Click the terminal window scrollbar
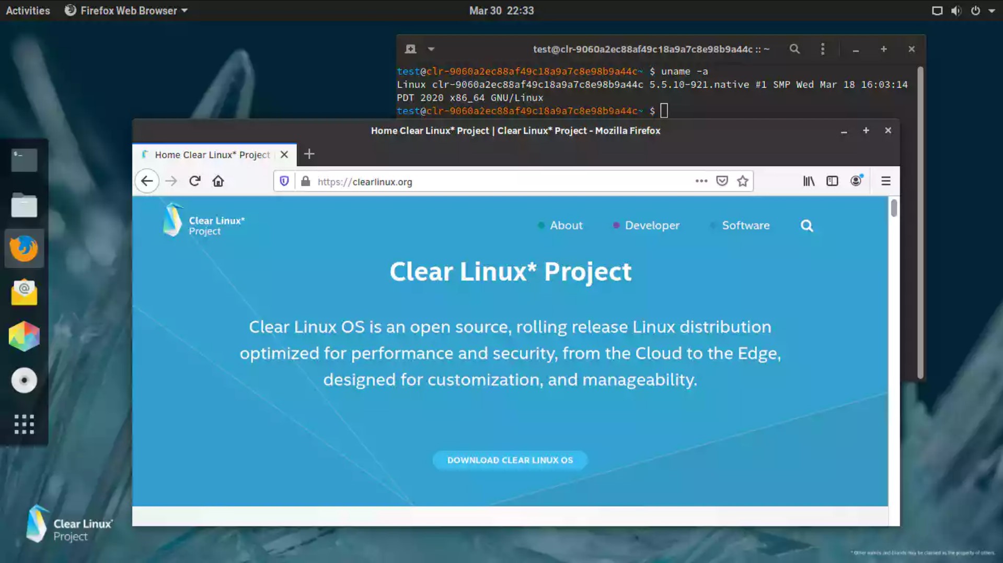 pyautogui.click(x=920, y=222)
